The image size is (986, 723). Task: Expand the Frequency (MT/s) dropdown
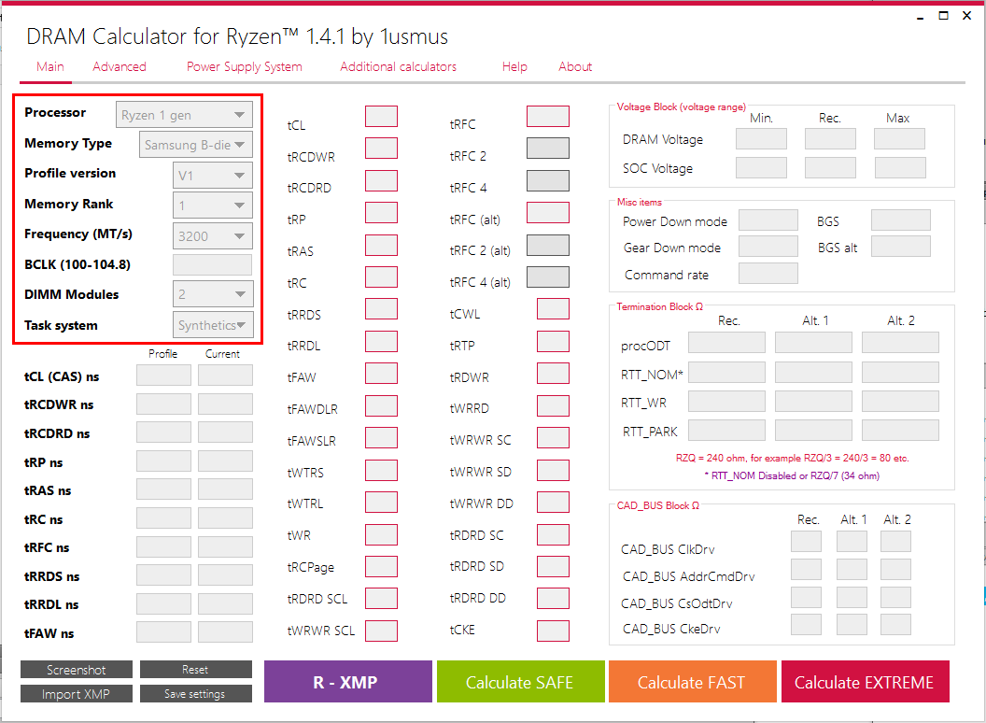(x=213, y=236)
